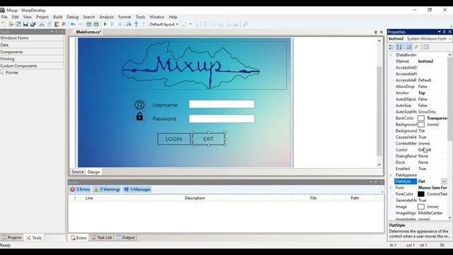
Task: Switch to the Projects tab at the bottom left
Action: click(11, 238)
